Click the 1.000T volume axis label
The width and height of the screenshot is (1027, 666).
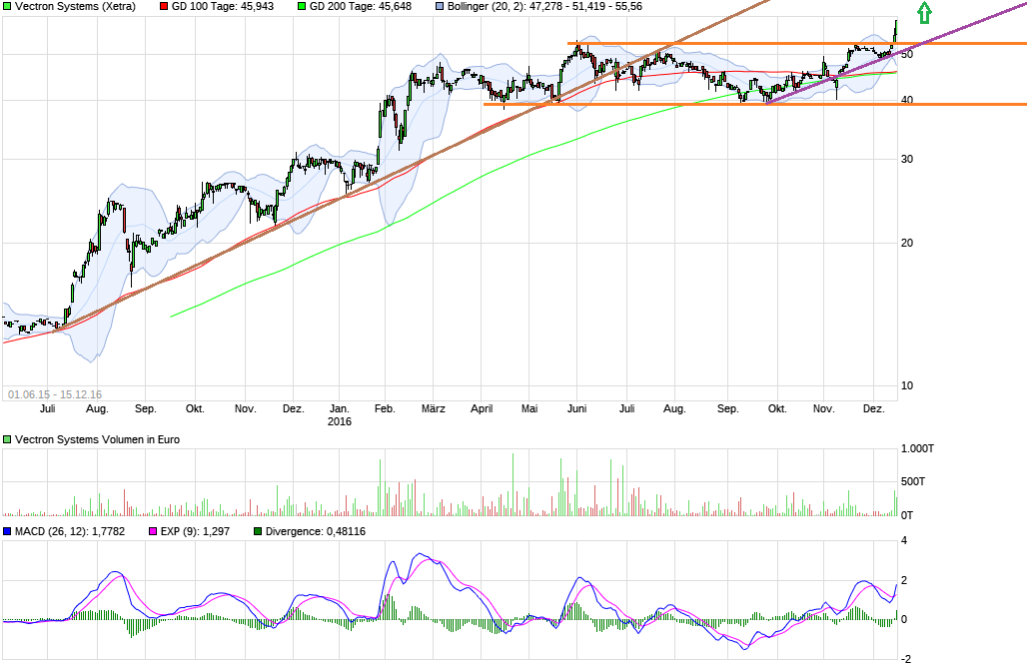click(917, 449)
